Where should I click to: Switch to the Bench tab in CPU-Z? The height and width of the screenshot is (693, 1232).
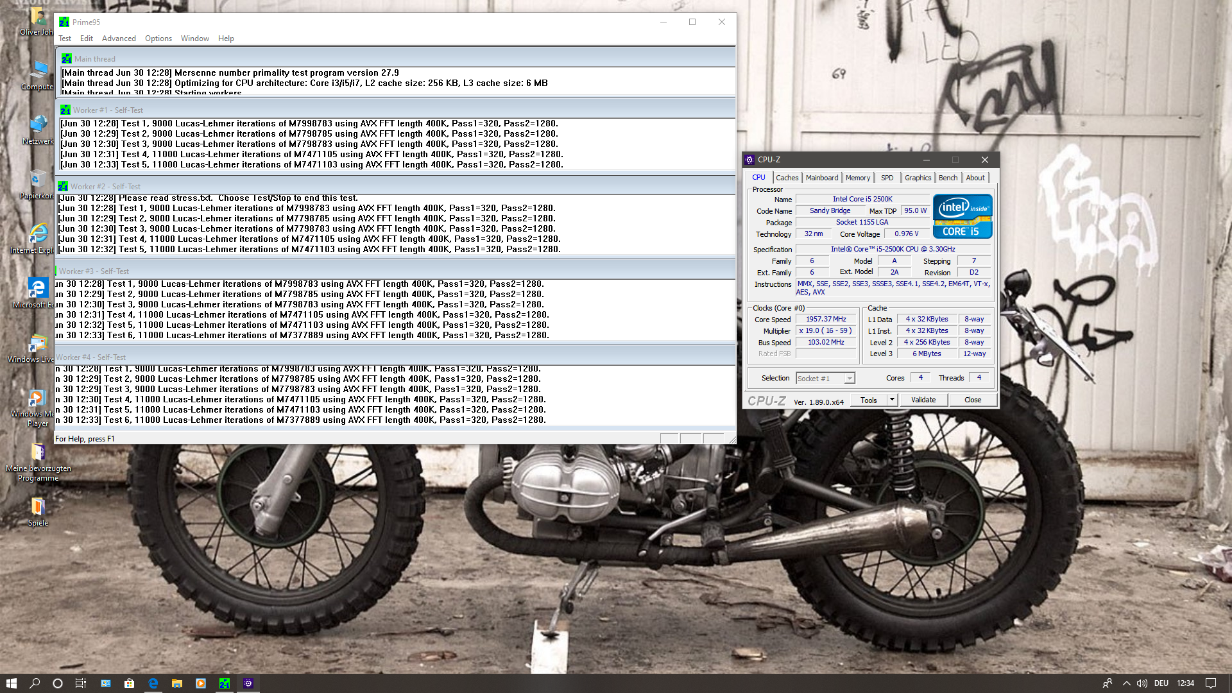948,178
